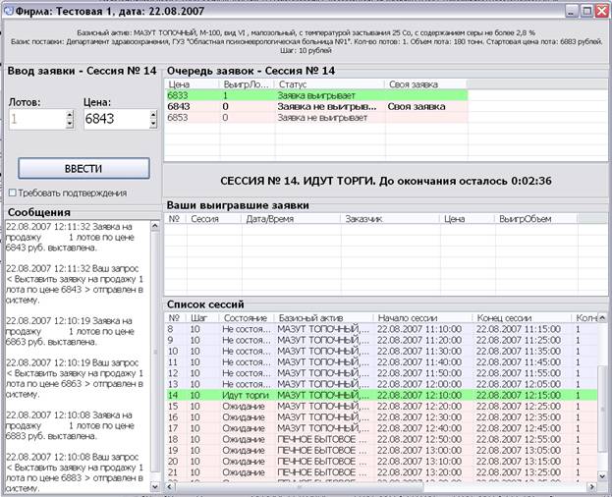Click messages panel scroll up arrow
Image resolution: width=612 pixels, height=497 pixels.
point(155,226)
